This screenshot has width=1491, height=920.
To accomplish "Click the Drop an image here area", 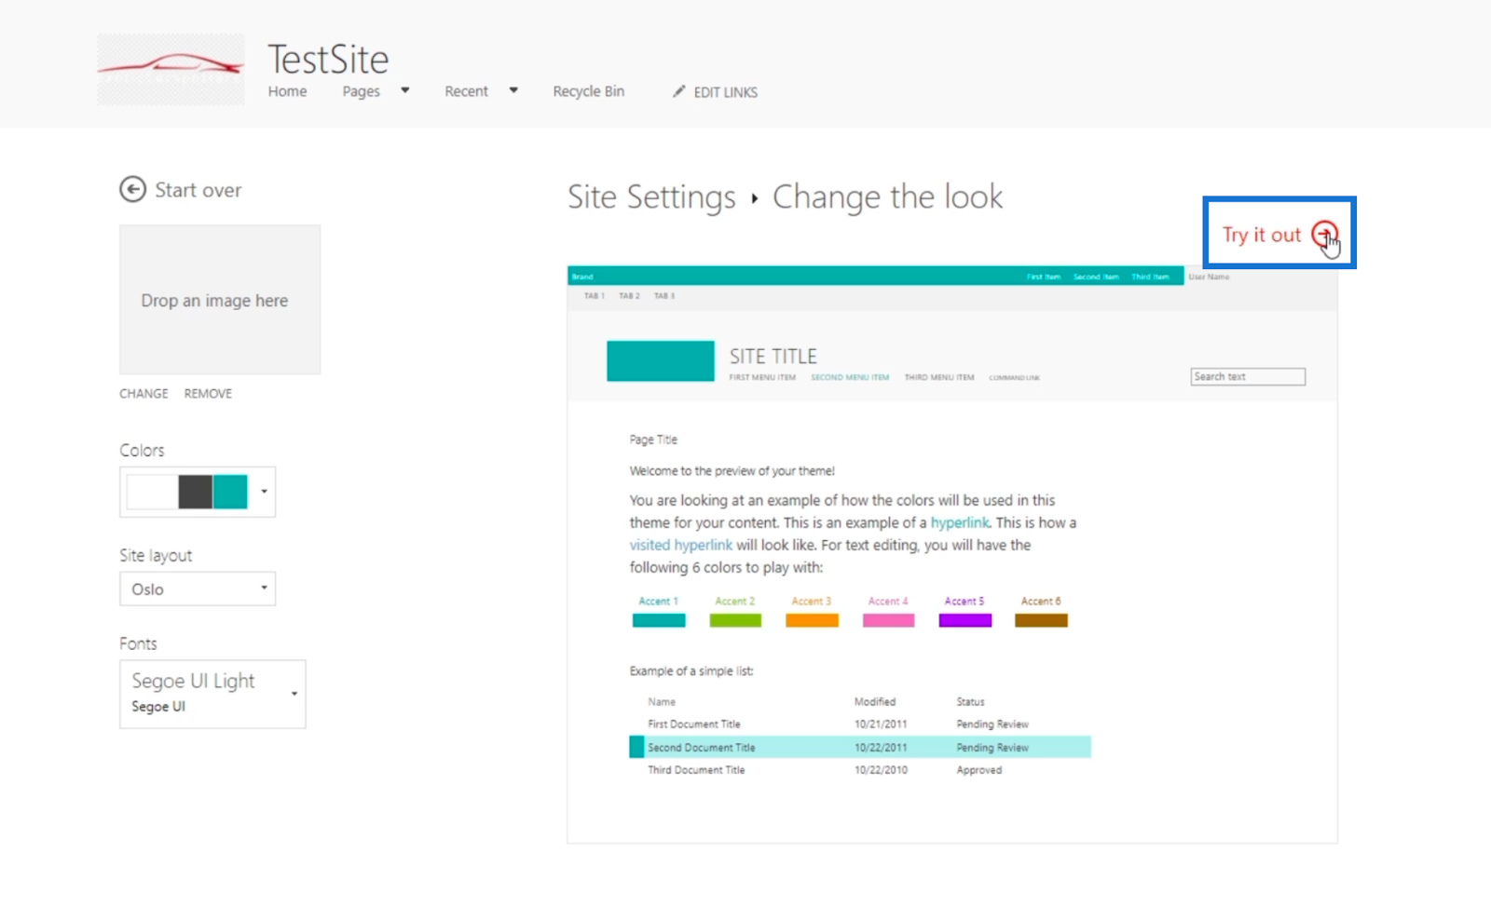I will (x=220, y=300).
